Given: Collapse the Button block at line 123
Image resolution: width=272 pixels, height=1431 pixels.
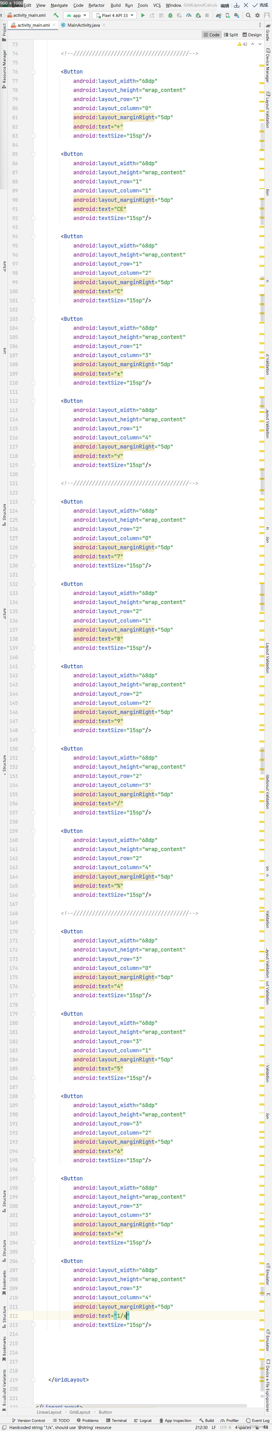Looking at the screenshot, I should (33, 502).
